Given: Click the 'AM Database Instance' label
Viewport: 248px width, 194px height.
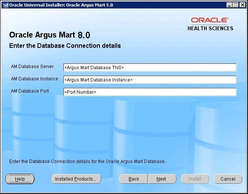Looking at the screenshot, I should tap(34, 78).
